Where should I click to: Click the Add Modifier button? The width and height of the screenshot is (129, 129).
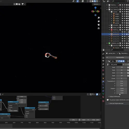point(117,57)
